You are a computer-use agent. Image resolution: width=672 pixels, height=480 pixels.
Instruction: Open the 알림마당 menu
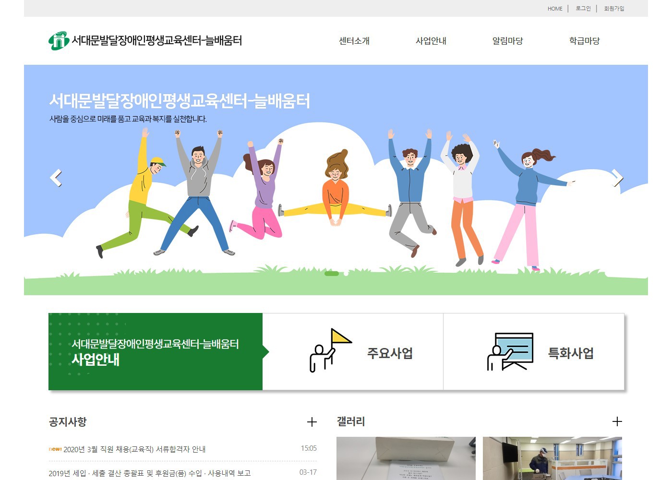coord(507,41)
